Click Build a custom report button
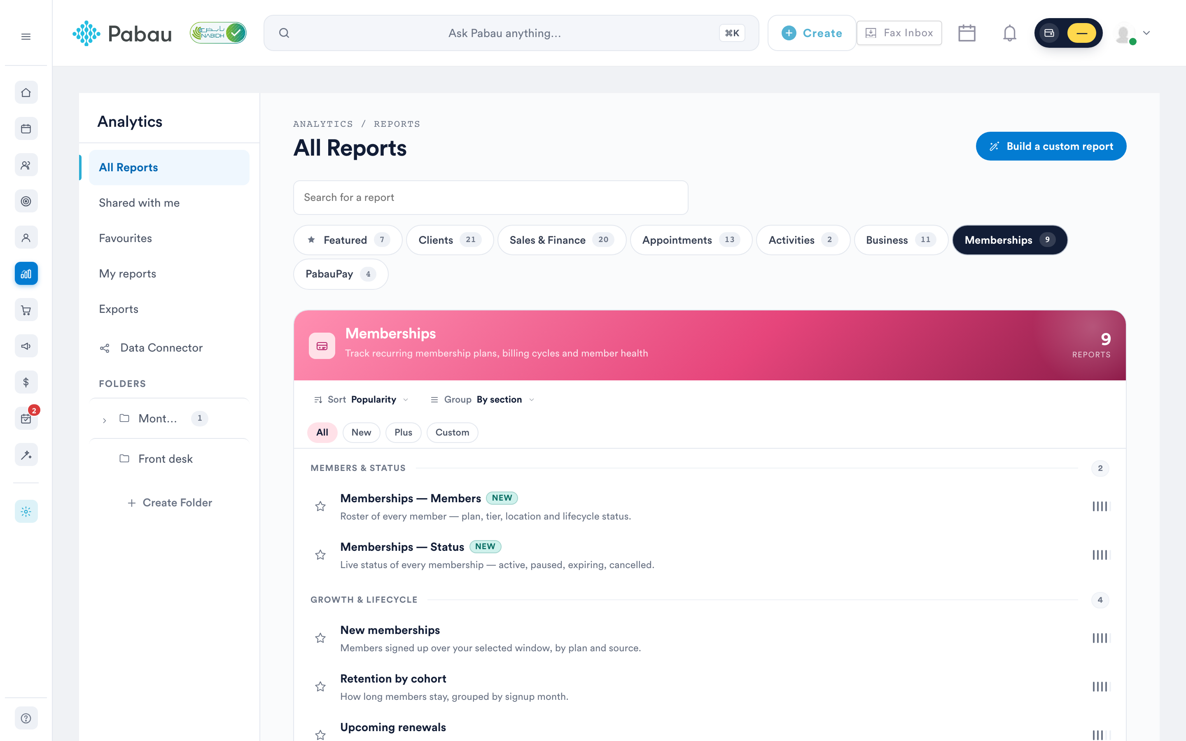This screenshot has width=1186, height=741. click(1051, 146)
